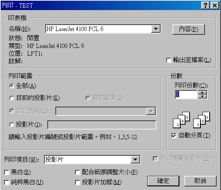Select the 全部 all slides radio button
221x190 pixels.
tap(12, 86)
